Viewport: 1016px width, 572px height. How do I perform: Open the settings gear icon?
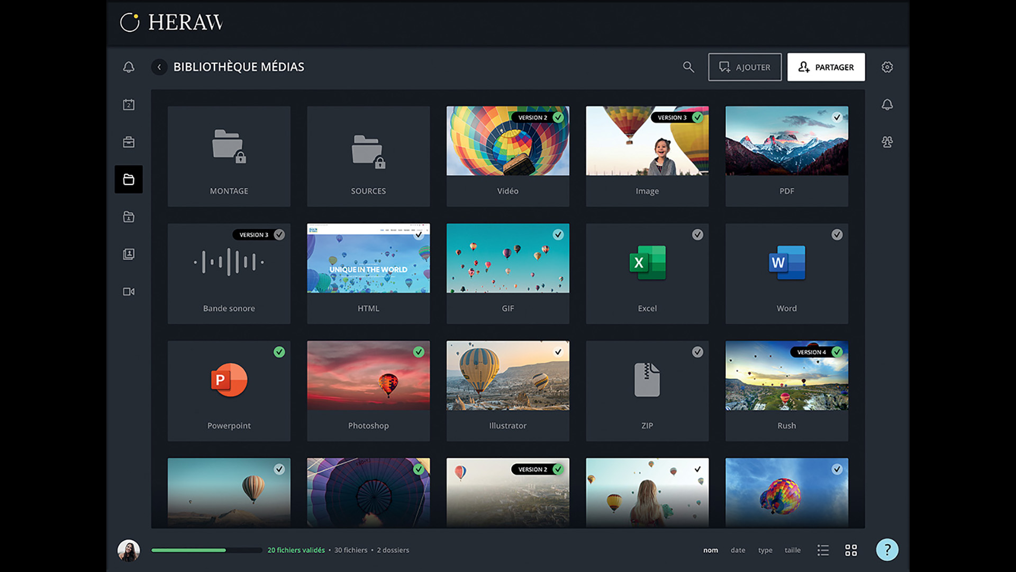pos(887,67)
